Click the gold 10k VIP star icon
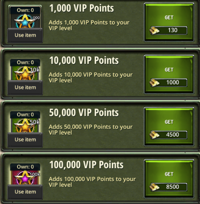This screenshot has height=204, width=200. pyautogui.click(x=25, y=73)
